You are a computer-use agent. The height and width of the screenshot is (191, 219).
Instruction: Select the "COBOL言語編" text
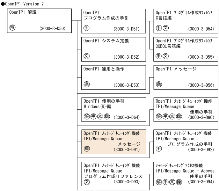click(168, 46)
